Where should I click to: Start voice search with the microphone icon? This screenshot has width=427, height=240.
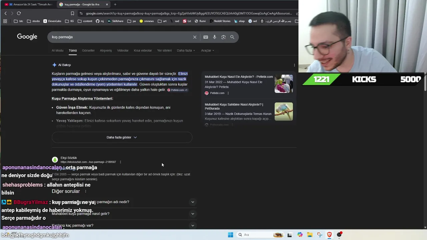(215, 37)
